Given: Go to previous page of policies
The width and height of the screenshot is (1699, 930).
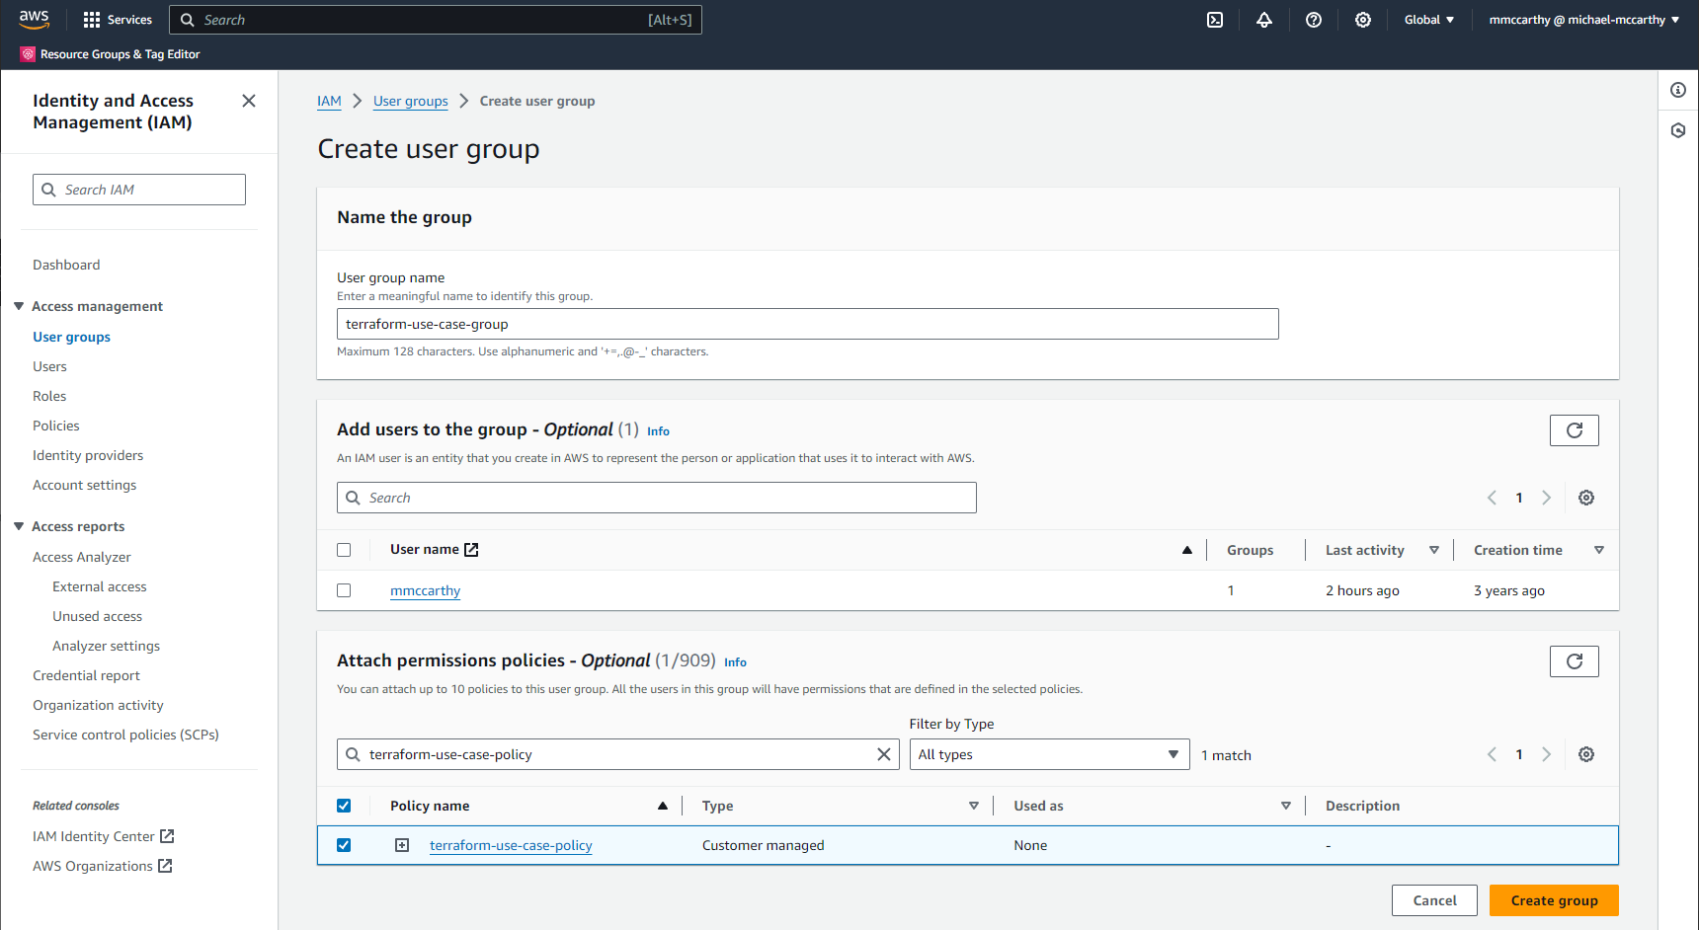Looking at the screenshot, I should click(1492, 754).
